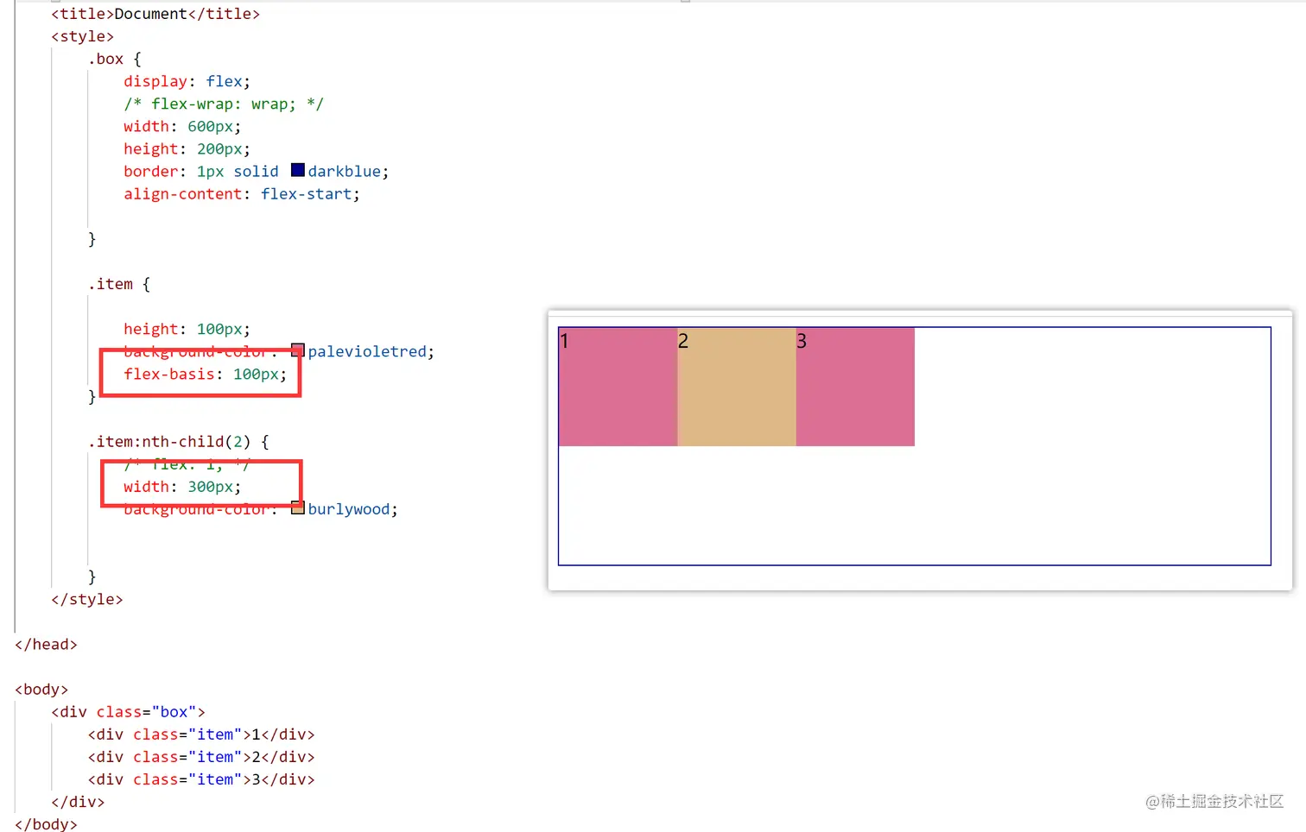
Task: Click the '<div class="box">' line
Action: point(128,711)
